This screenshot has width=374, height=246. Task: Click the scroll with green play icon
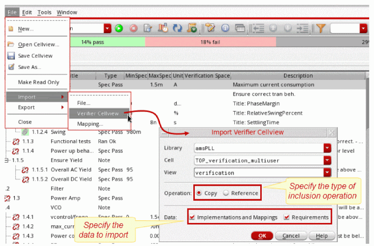[192, 28]
